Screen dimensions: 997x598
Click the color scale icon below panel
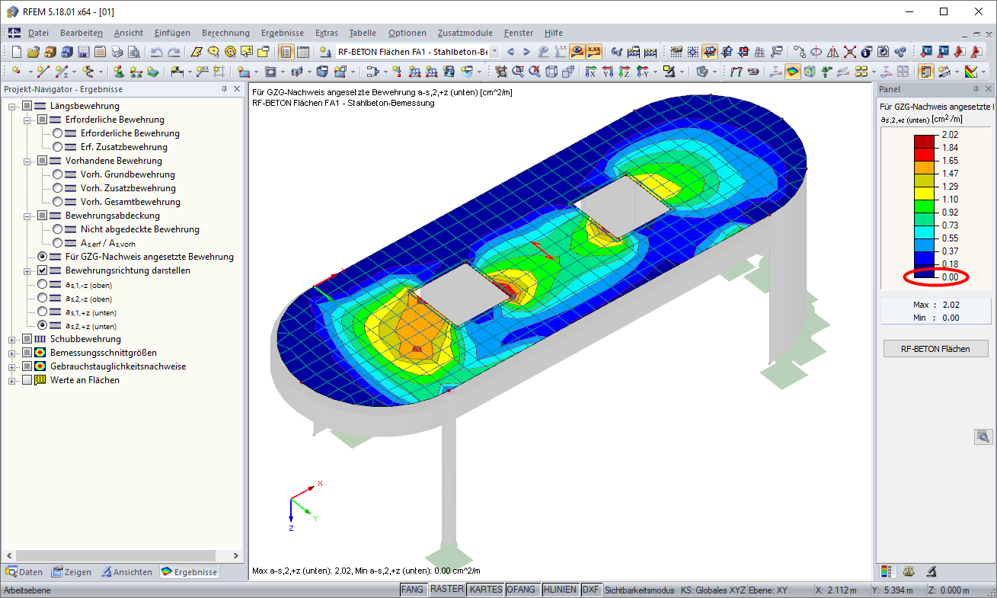click(886, 571)
